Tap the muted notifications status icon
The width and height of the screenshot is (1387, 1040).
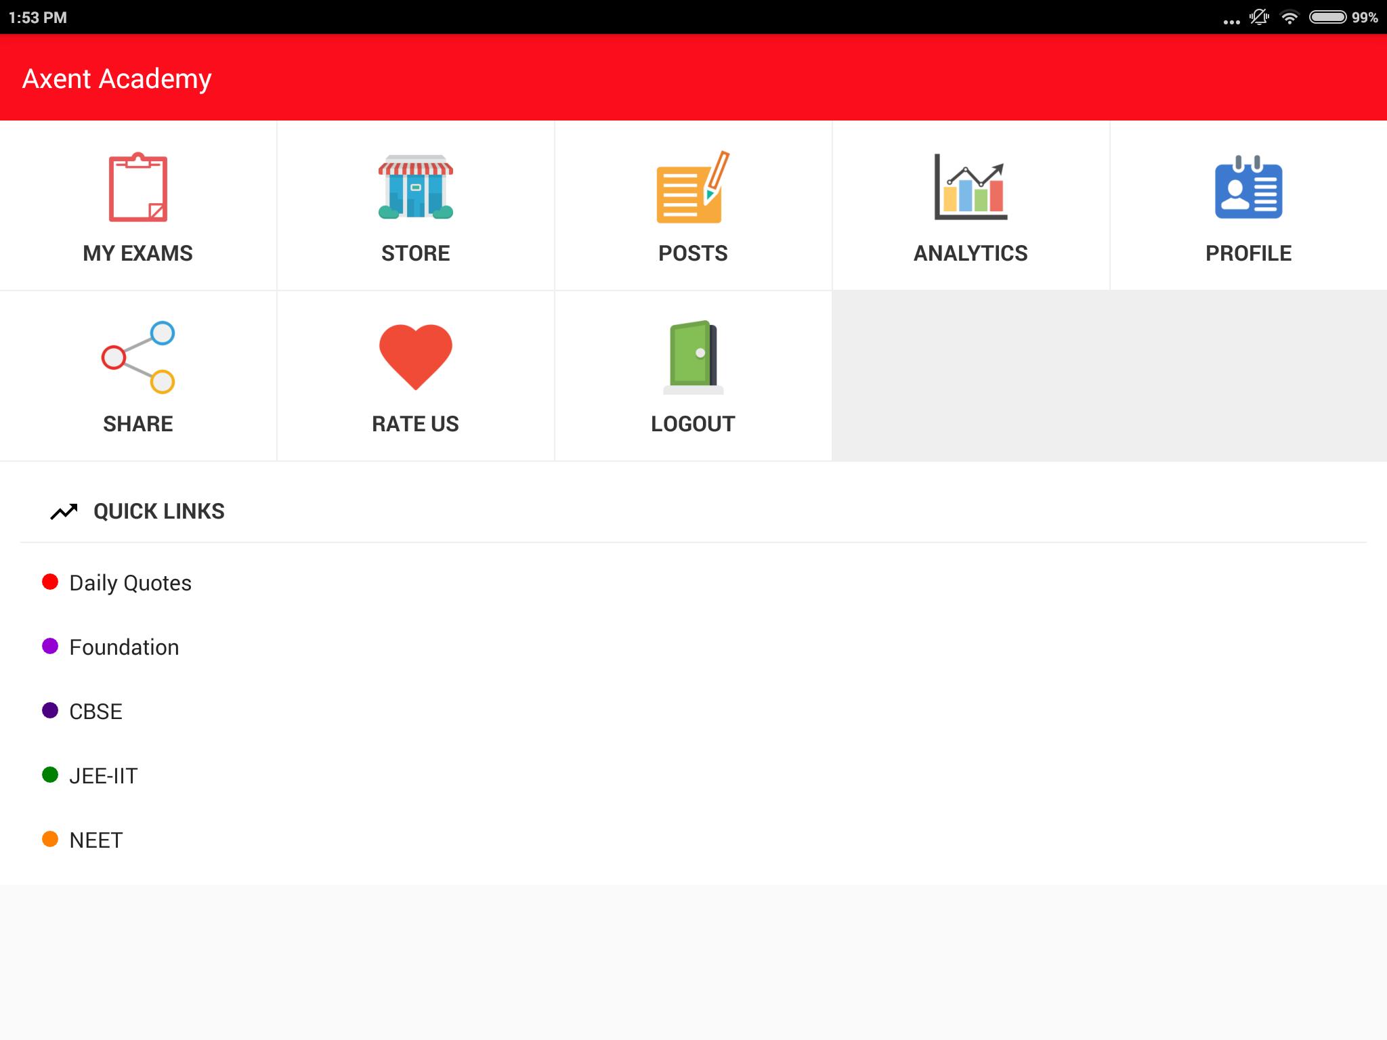[x=1259, y=18]
